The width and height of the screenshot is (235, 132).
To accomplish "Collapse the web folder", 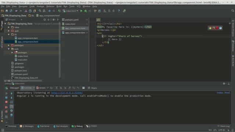I will (9, 49).
